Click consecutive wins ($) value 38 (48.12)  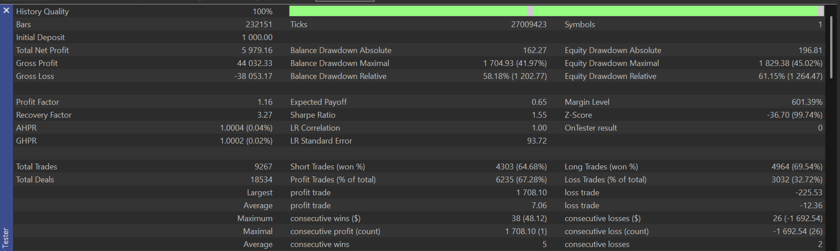tap(529, 218)
